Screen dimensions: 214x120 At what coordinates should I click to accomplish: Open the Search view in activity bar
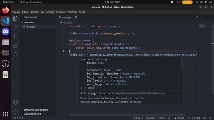pyautogui.click(x=15, y=27)
